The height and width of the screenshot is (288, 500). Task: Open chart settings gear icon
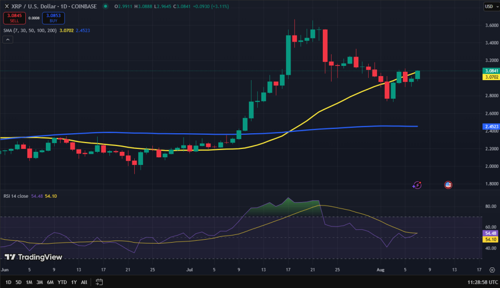pos(492,270)
